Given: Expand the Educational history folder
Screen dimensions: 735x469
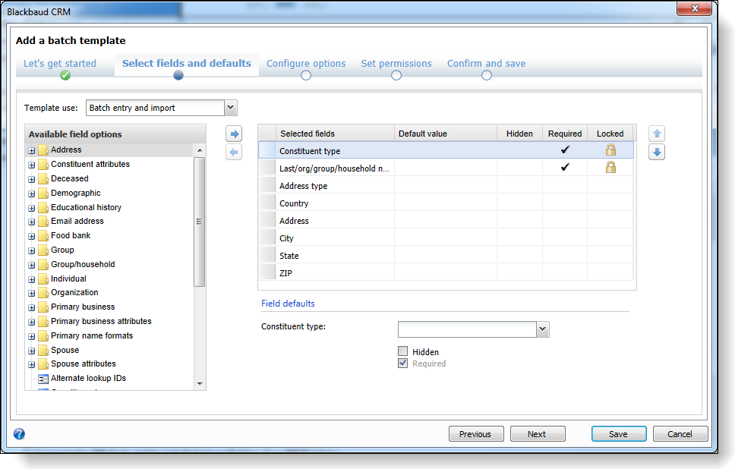Looking at the screenshot, I should click(32, 207).
